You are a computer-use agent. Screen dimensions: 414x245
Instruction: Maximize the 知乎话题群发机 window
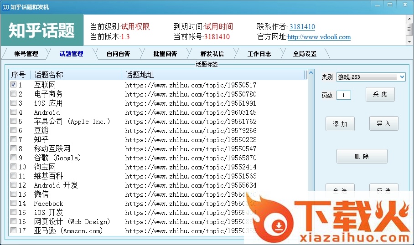390,5
